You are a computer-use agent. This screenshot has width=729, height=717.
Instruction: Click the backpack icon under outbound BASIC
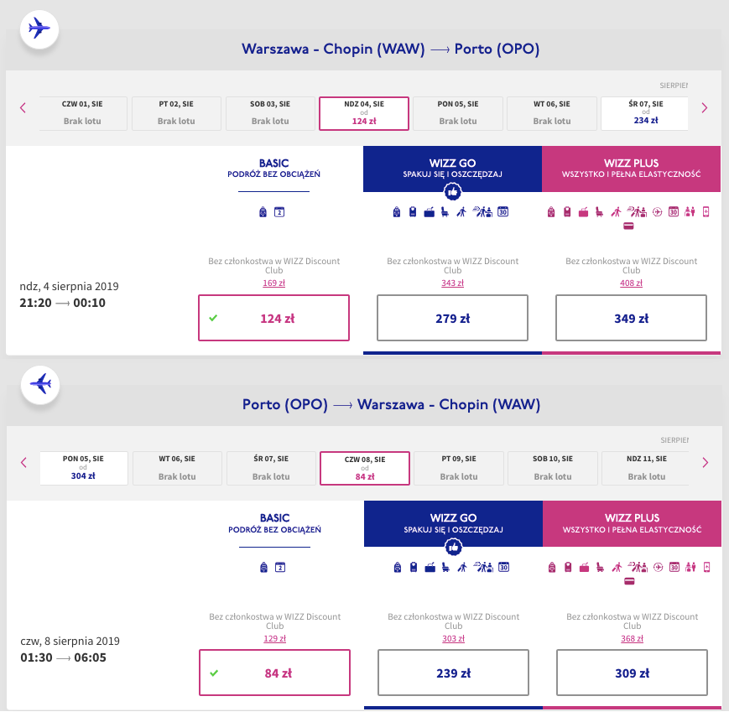click(x=263, y=212)
